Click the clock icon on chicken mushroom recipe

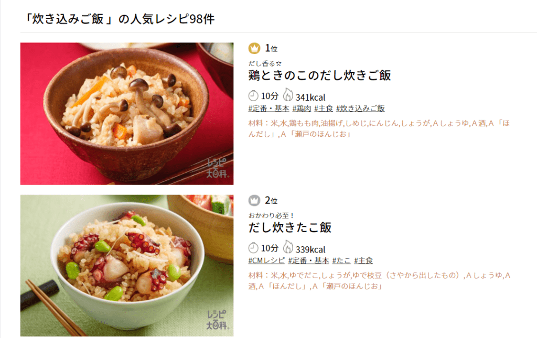(253, 96)
